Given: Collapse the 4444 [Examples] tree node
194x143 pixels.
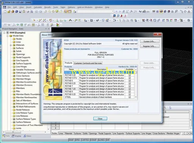Looking at the screenshot, I should tap(4, 33).
